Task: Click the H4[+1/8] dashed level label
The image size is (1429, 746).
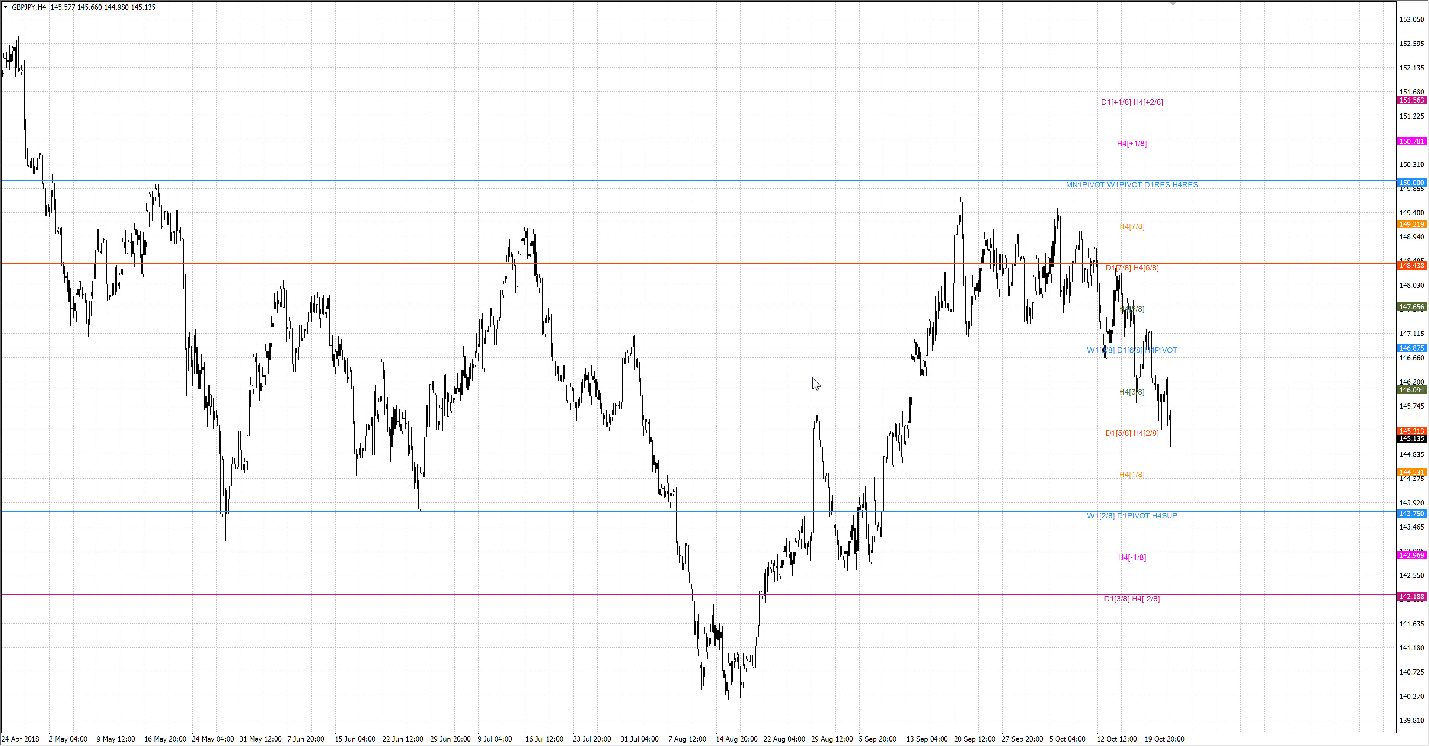Action: point(1132,144)
